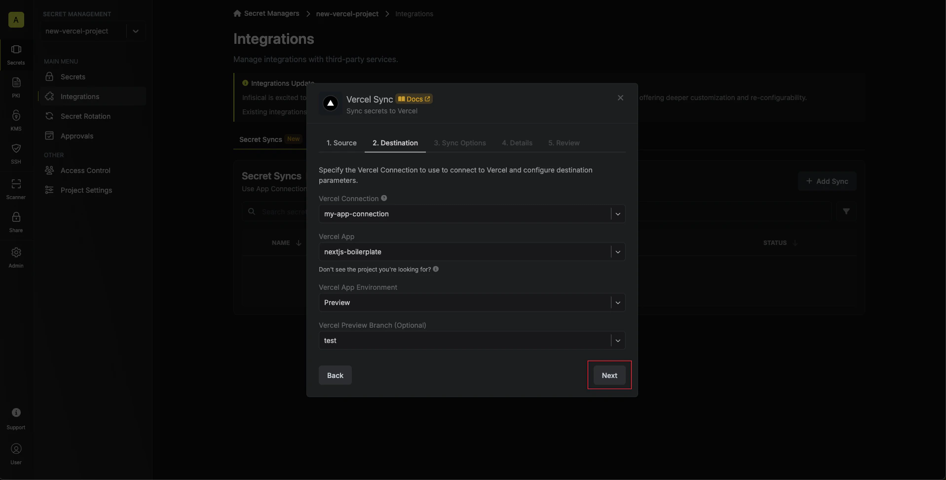Open Secrets in main menu

point(92,77)
